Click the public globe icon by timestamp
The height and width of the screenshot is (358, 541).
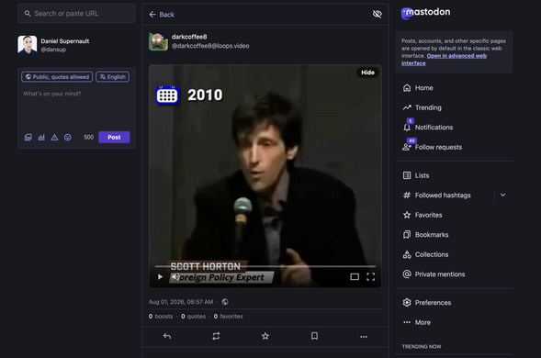click(x=225, y=302)
